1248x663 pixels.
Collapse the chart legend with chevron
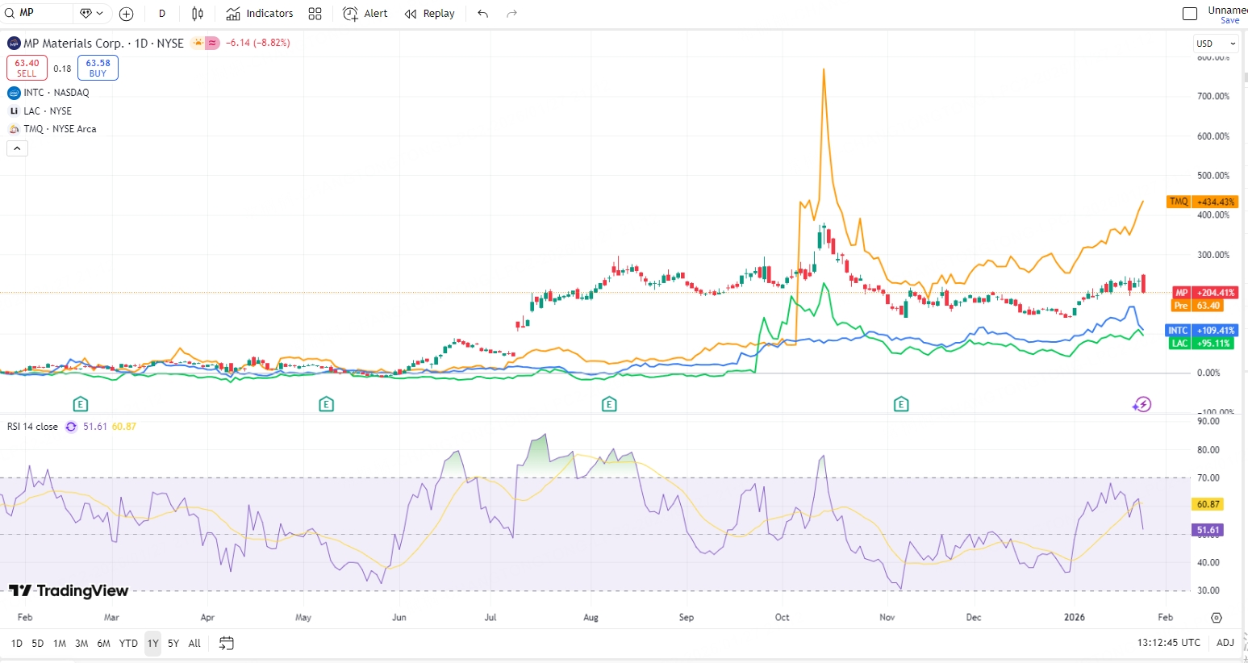17,148
